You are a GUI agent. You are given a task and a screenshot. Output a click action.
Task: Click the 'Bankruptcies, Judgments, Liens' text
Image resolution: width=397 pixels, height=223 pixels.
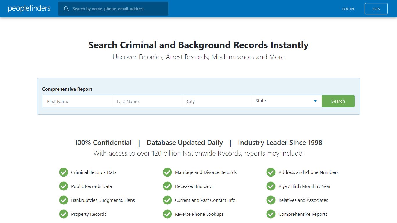coord(103,200)
